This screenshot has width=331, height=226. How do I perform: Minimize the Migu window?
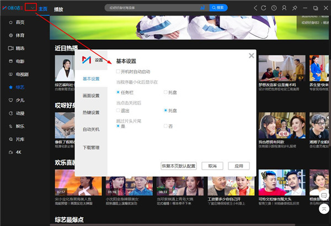click(x=305, y=8)
